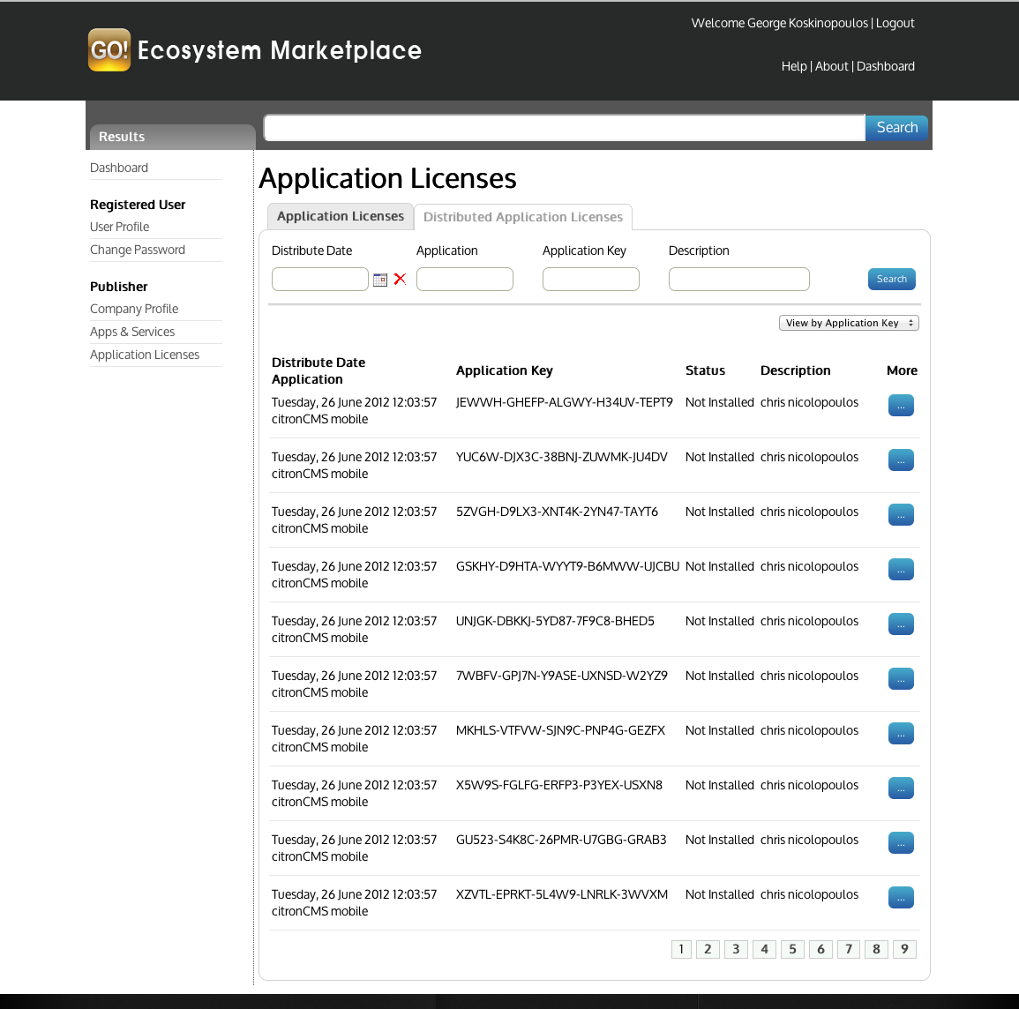Click the GO! Ecosystem Marketplace logo
Image resolution: width=1019 pixels, height=1009 pixels.
point(255,50)
